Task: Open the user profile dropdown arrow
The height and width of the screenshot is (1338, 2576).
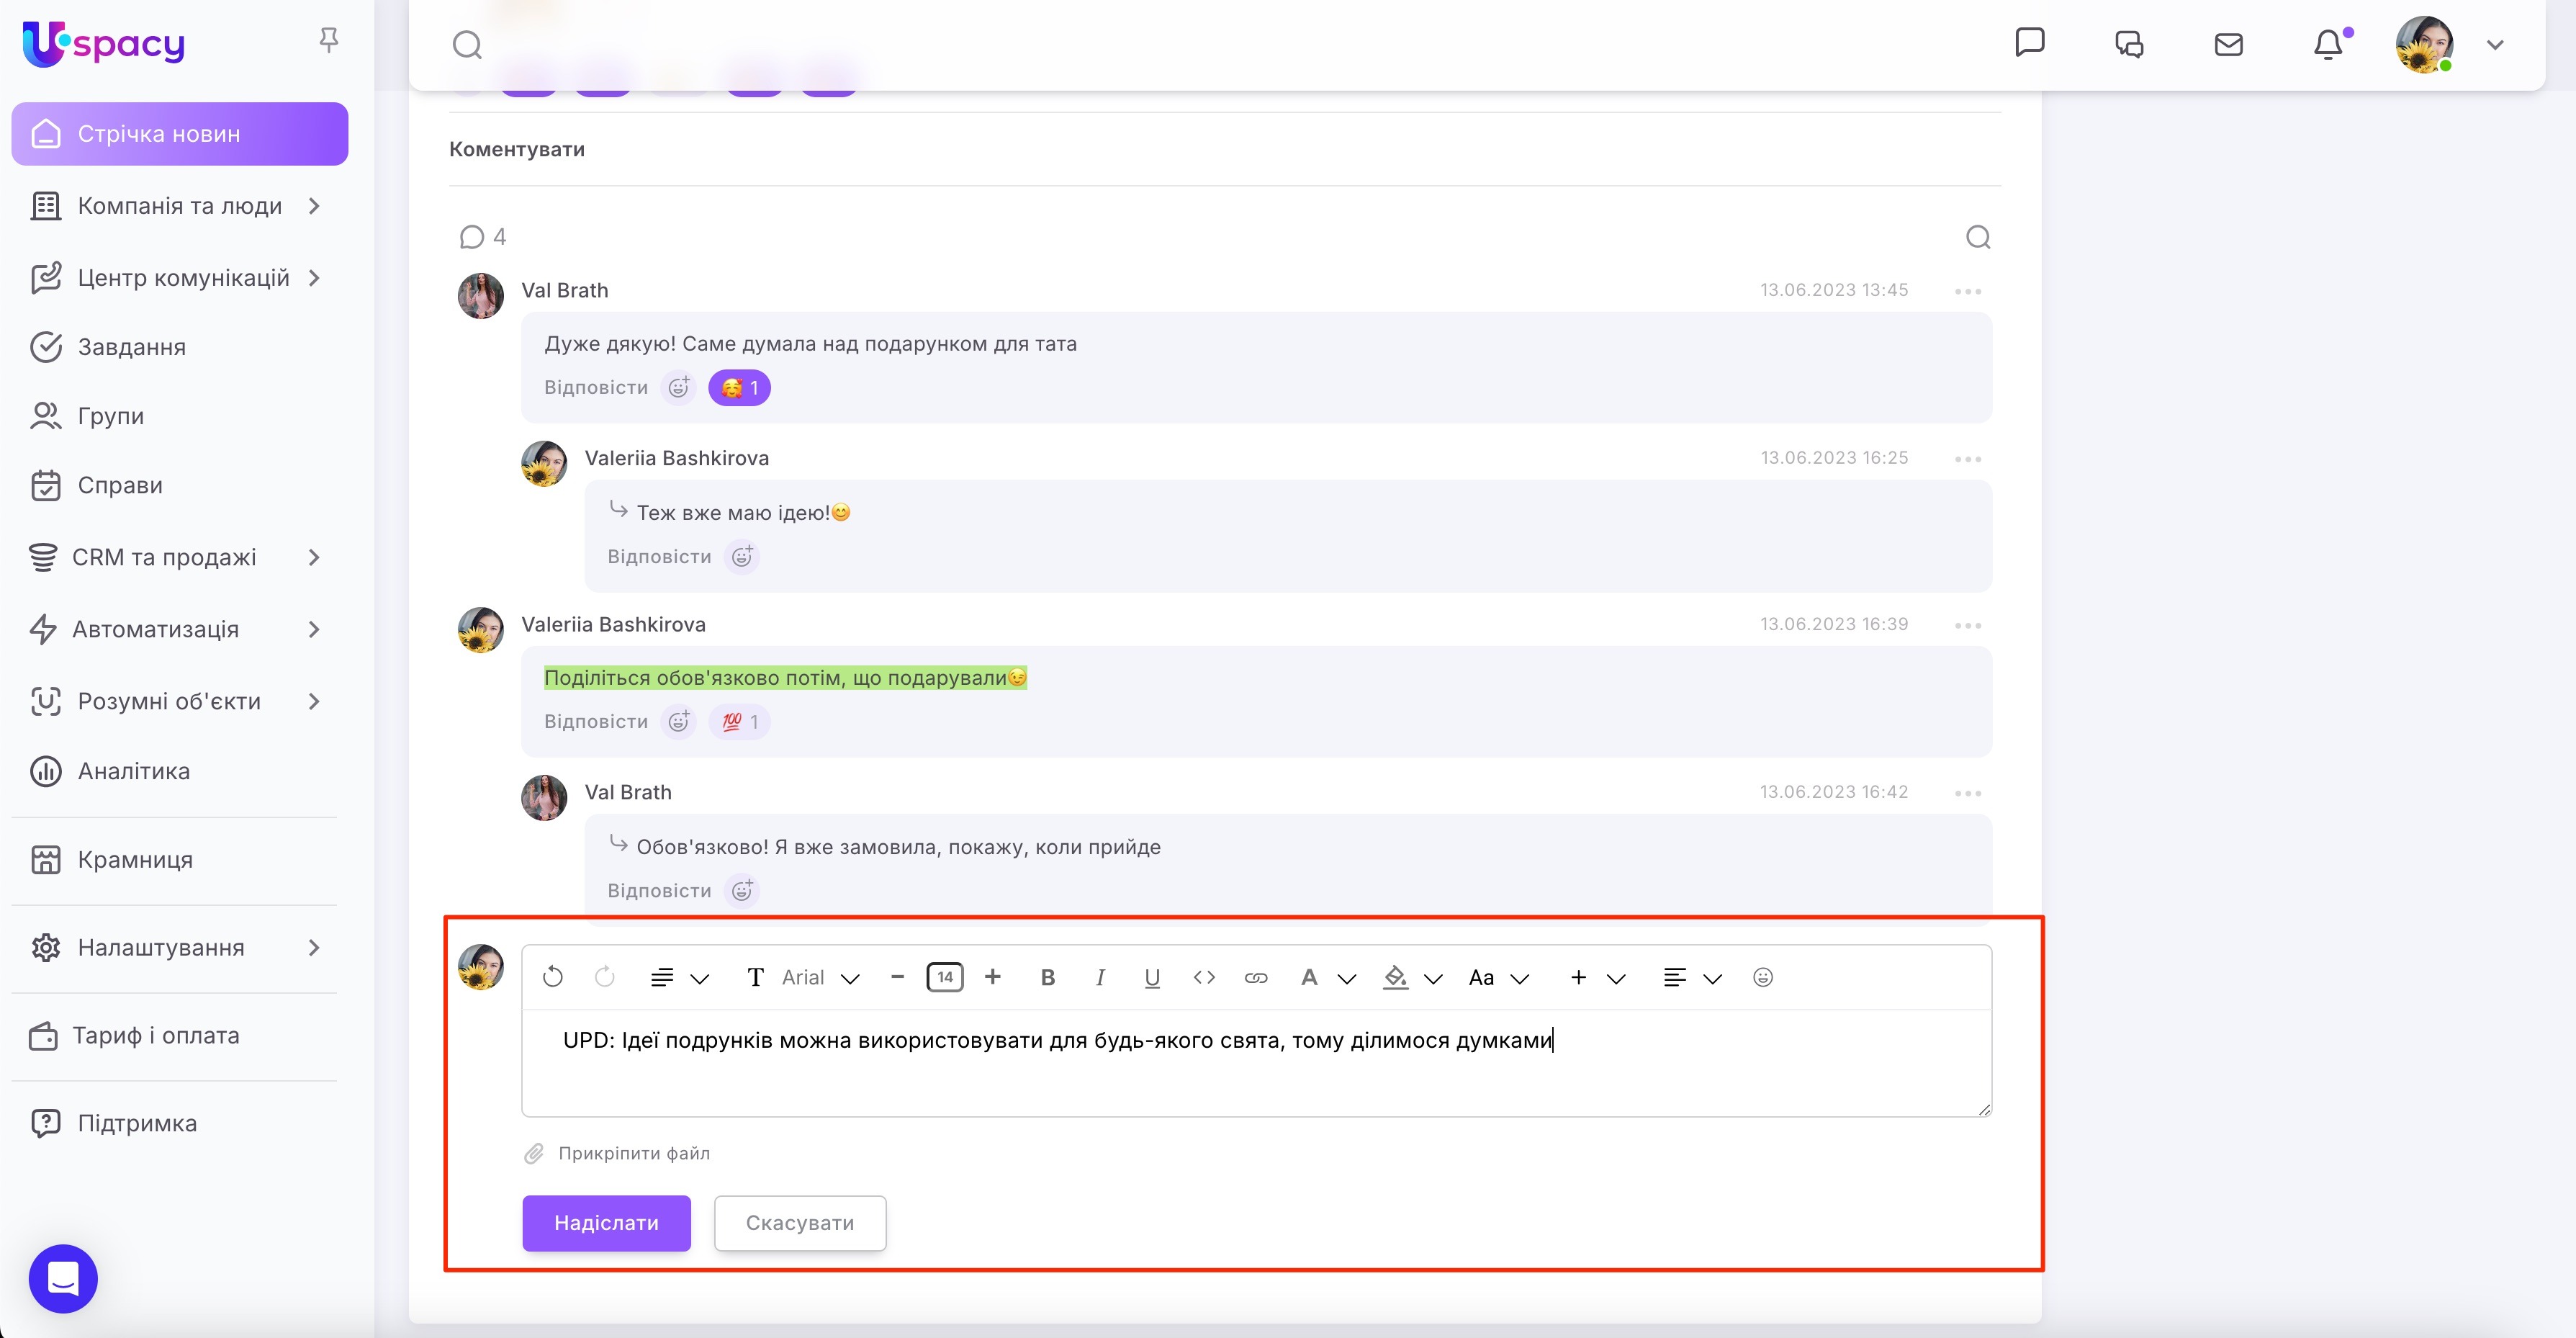Action: (2495, 45)
